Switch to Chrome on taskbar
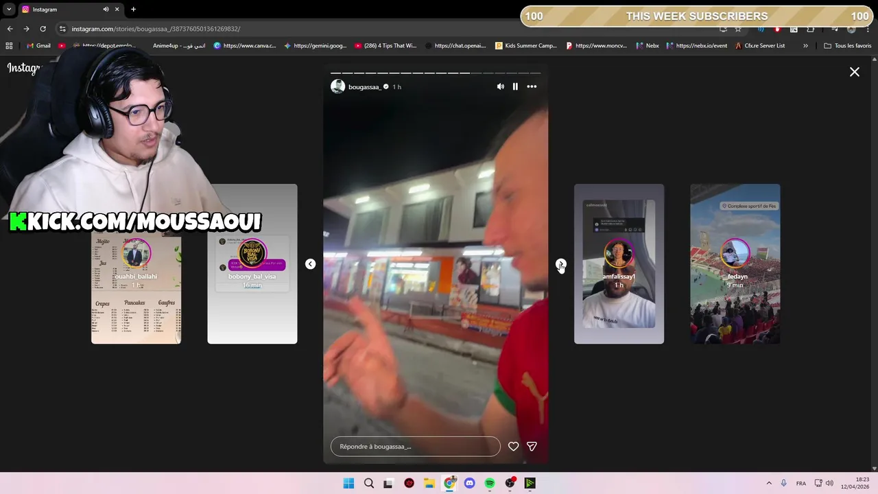The image size is (878, 494). [x=449, y=483]
